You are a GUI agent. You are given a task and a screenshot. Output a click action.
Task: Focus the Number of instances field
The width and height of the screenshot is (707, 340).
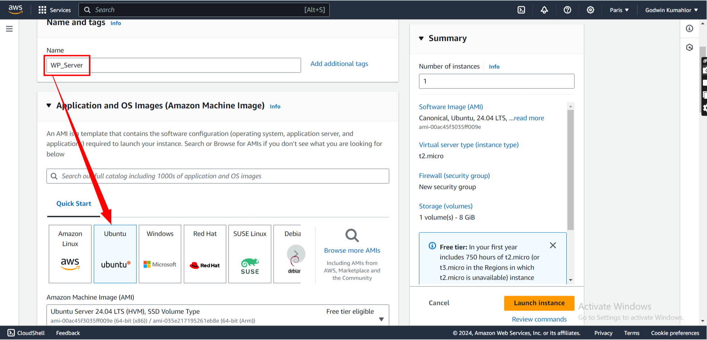click(496, 81)
